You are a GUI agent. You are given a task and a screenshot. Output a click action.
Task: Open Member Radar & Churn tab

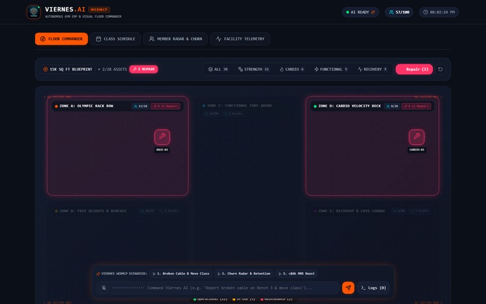175,39
